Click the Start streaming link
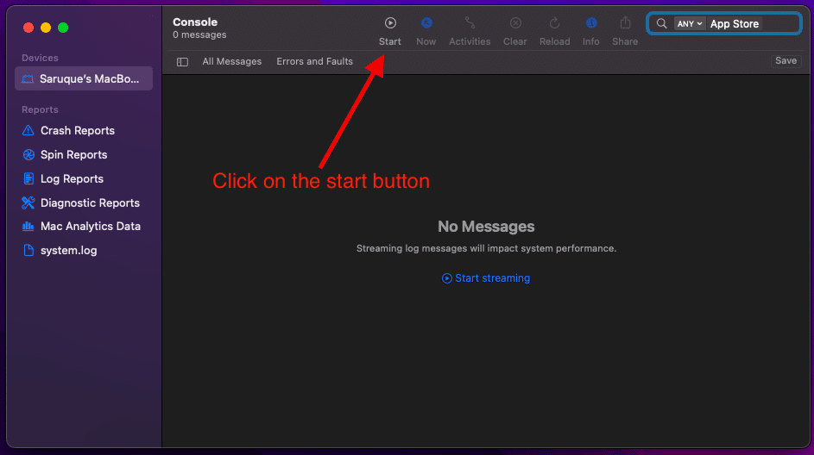 pyautogui.click(x=486, y=278)
